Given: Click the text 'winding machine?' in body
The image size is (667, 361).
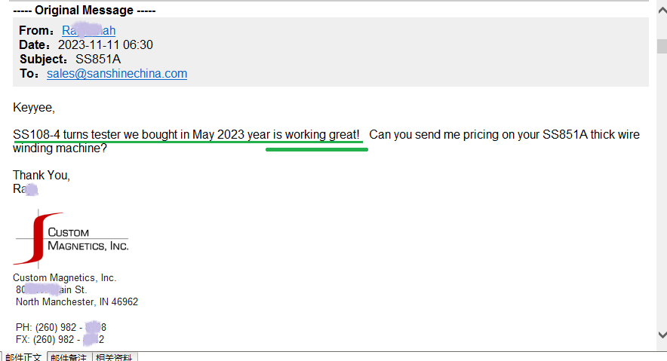Looking at the screenshot, I should [60, 148].
